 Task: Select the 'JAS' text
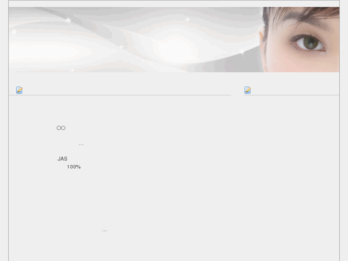click(62, 159)
